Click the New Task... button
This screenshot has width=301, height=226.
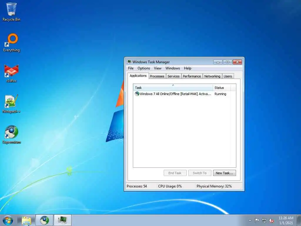pos(224,173)
